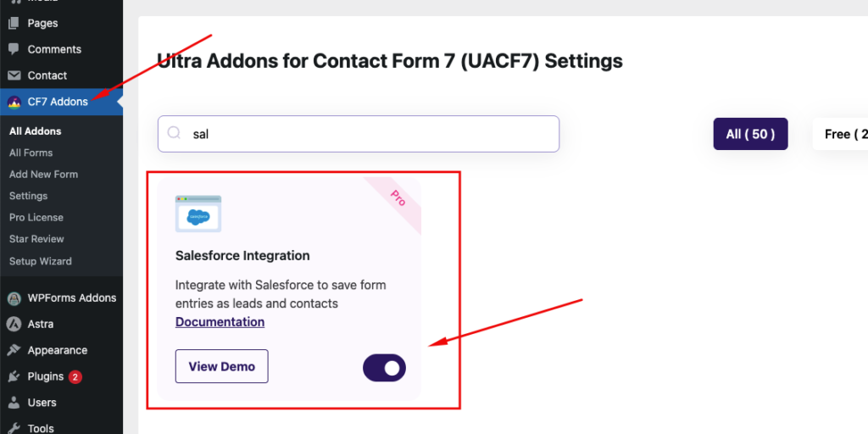The height and width of the screenshot is (434, 868).
Task: Click the Plugins plug icon
Action: pyautogui.click(x=14, y=376)
